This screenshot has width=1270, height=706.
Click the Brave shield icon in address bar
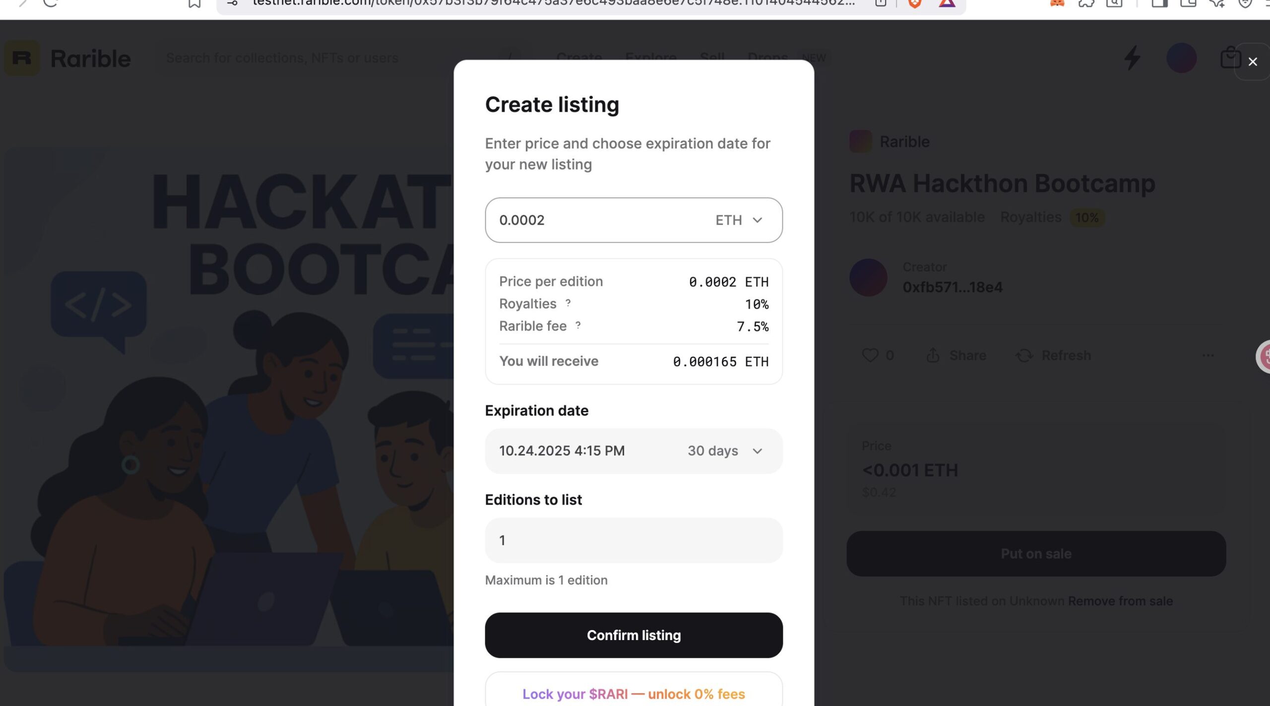click(915, 4)
